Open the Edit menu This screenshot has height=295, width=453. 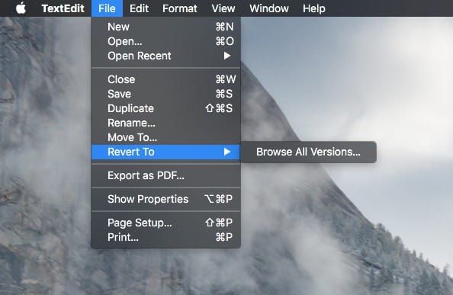(139, 8)
